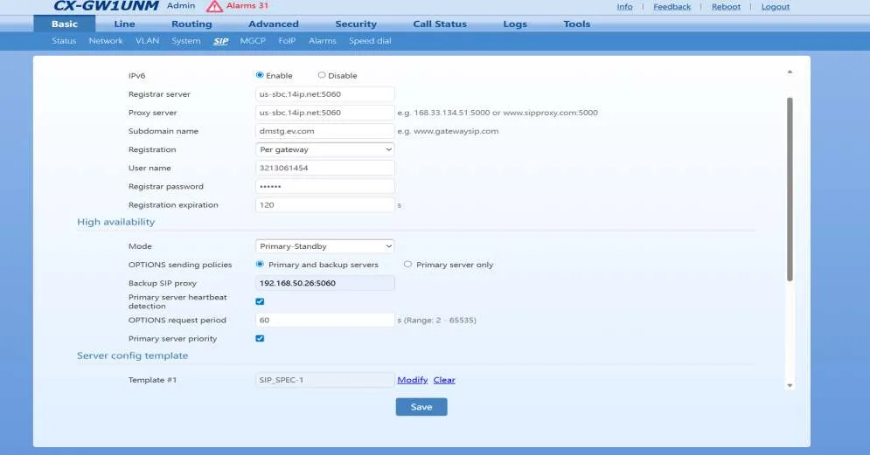Click the Alarms warning triangle icon

[214, 7]
